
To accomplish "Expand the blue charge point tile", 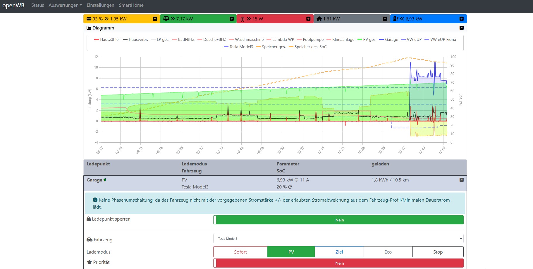I will pos(461,19).
